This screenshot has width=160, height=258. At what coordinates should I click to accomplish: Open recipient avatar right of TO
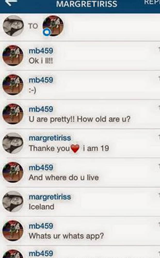click(x=53, y=26)
